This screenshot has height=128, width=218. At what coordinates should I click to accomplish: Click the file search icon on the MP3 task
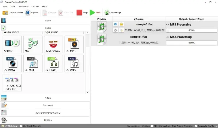[121, 30]
